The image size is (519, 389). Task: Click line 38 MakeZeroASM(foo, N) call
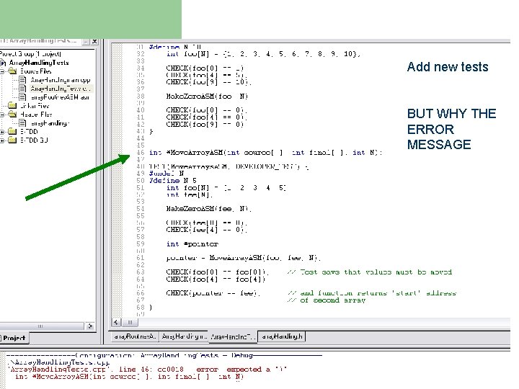click(x=207, y=97)
